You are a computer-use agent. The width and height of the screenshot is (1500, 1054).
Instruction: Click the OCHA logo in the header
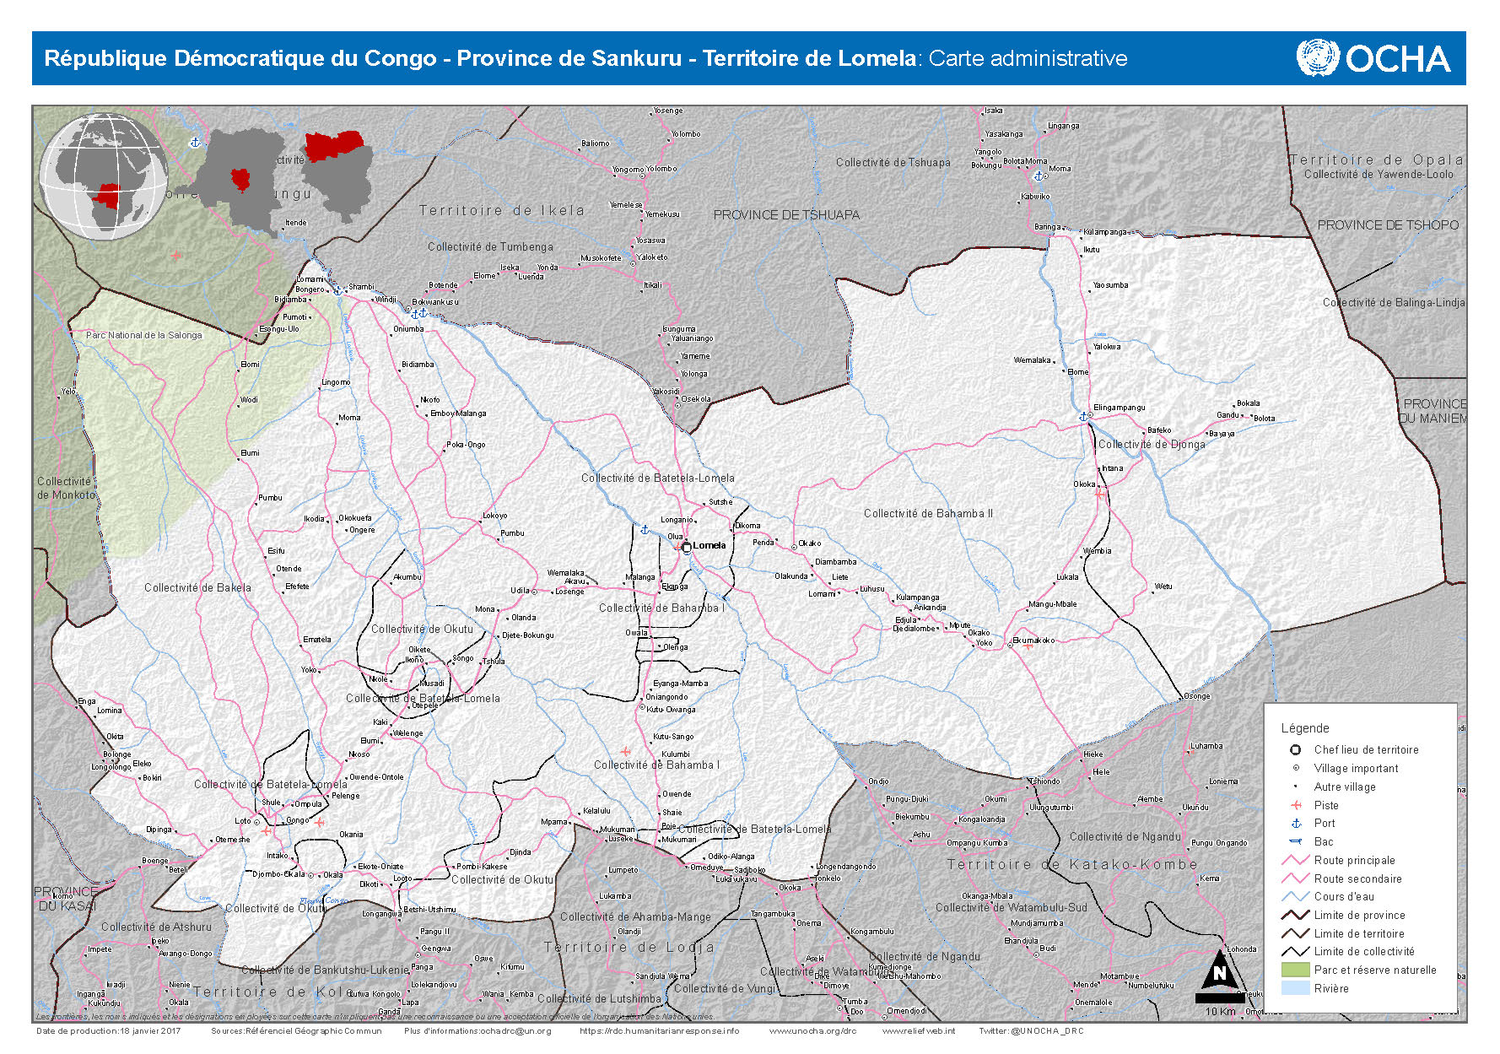click(x=1373, y=58)
